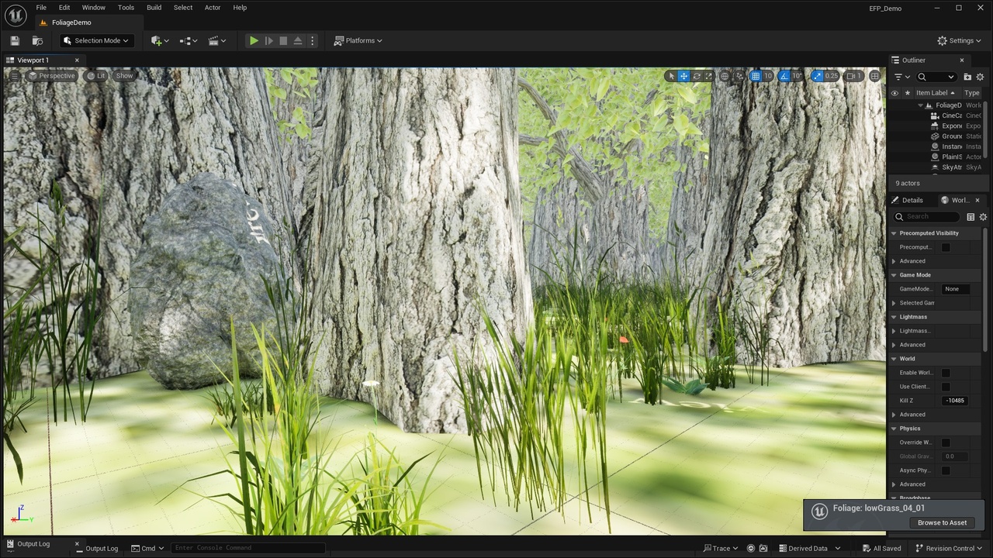Choose the Select objects arrow tool
Screen dimensions: 993x558
671,76
